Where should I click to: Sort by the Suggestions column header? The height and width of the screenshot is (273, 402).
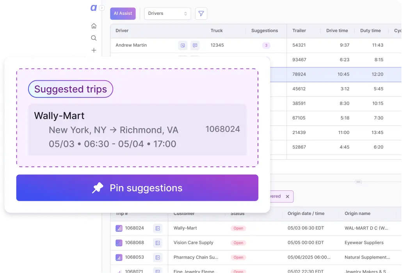[265, 31]
